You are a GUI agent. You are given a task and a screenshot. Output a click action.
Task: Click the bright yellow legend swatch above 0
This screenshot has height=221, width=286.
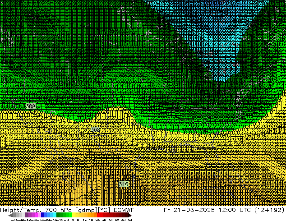74,215
